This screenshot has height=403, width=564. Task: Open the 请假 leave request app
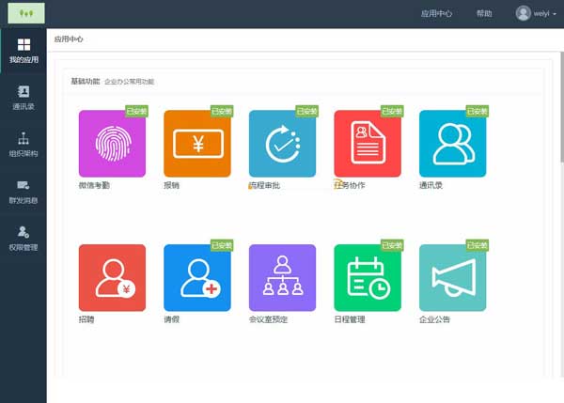pos(197,277)
